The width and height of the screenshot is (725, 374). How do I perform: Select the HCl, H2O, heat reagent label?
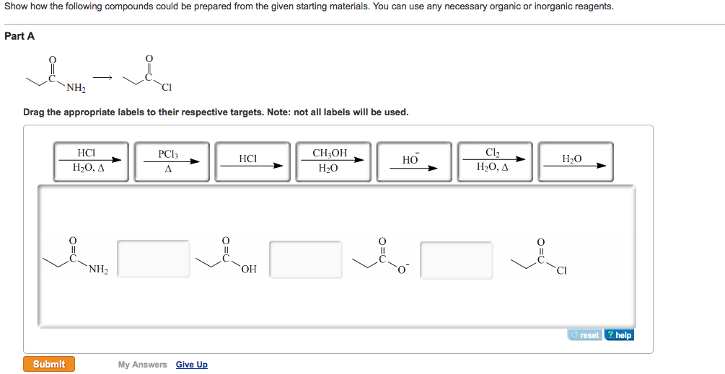tap(91, 161)
